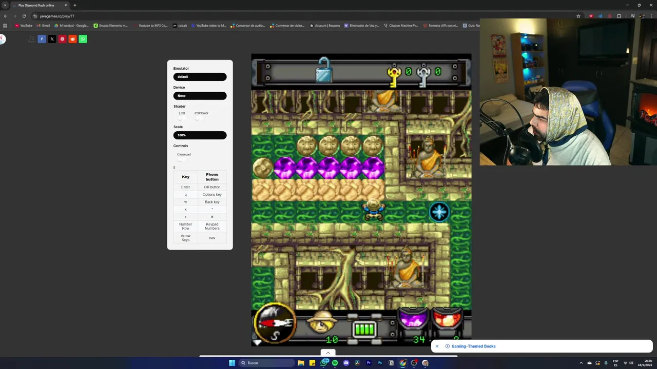Open Windows Start menu
Viewport: 657px width, 369px height.
[232, 363]
